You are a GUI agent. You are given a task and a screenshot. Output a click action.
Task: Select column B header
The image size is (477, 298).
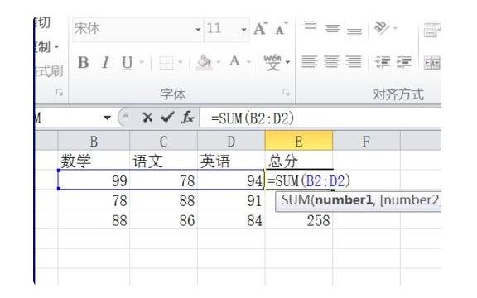[94, 142]
